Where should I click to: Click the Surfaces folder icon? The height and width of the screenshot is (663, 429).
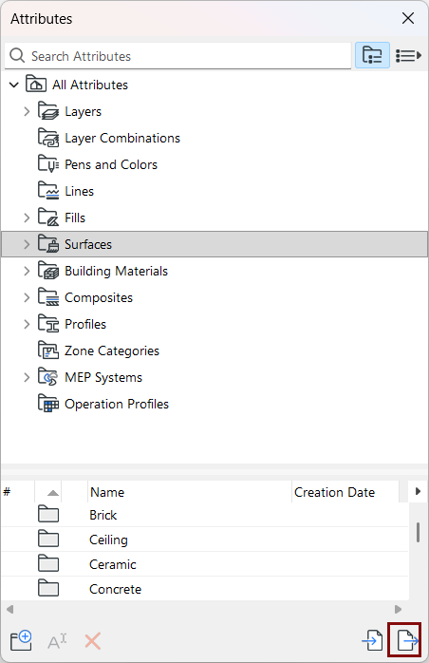tap(48, 243)
